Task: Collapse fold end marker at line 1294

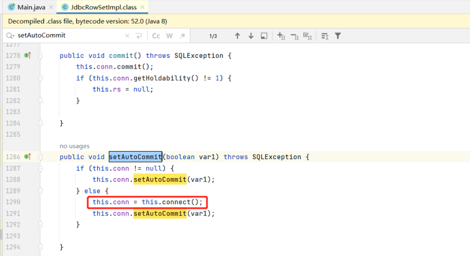Action: tap(40, 247)
